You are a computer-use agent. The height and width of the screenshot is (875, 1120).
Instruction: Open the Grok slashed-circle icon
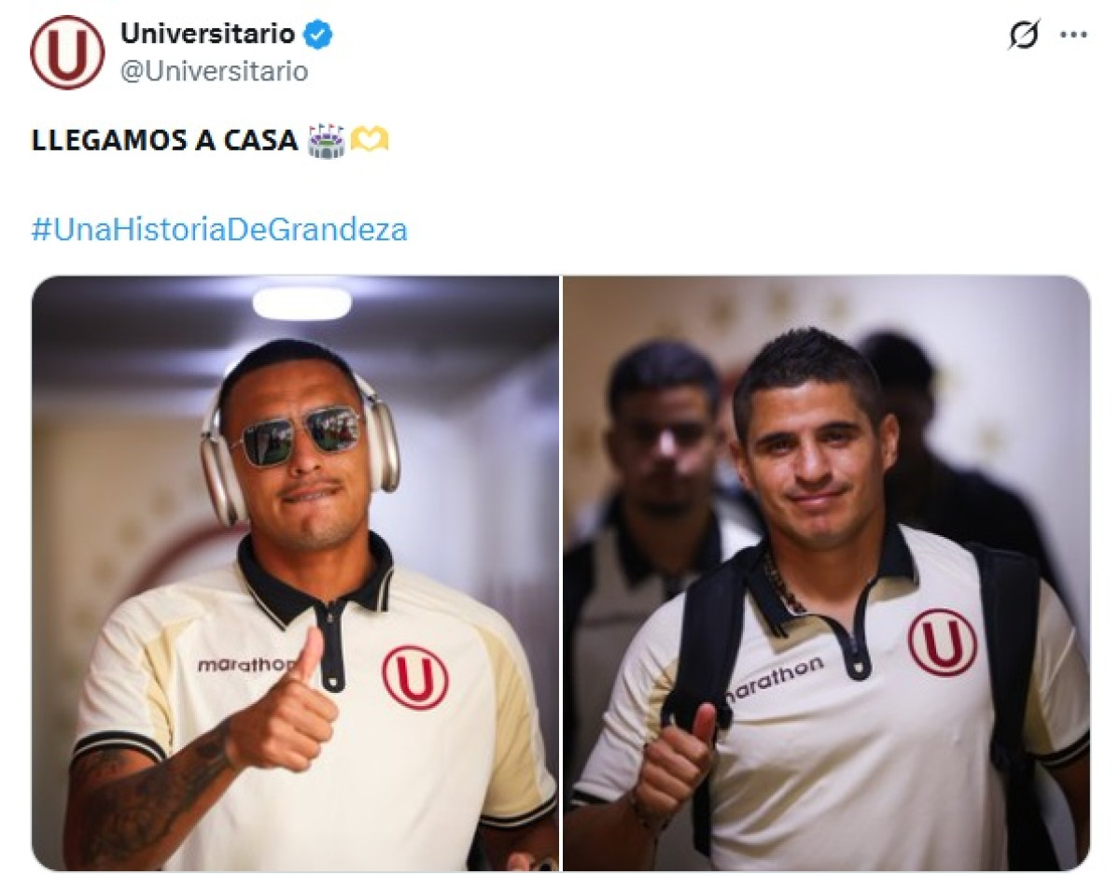[1024, 35]
